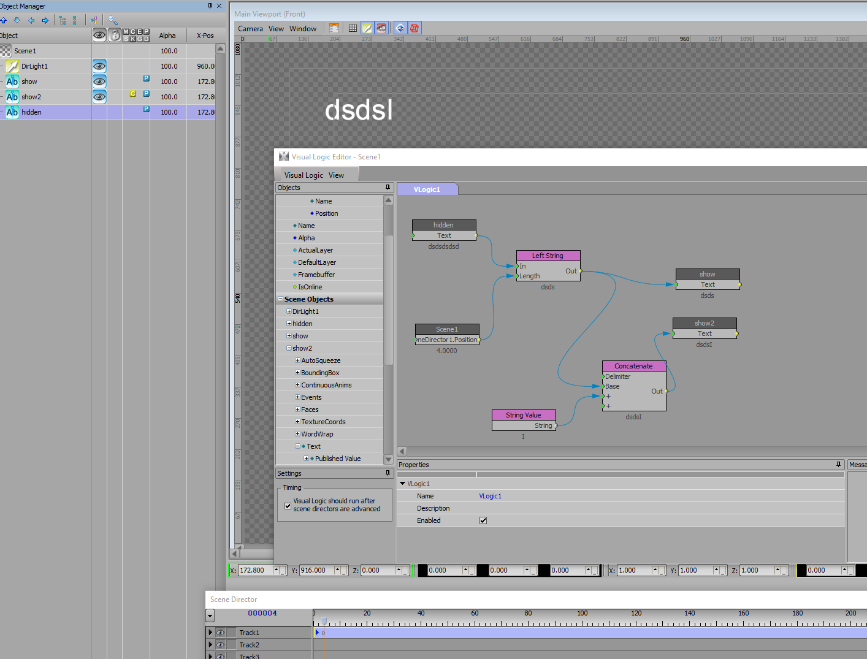
Task: Select the Left String node header
Action: [548, 256]
